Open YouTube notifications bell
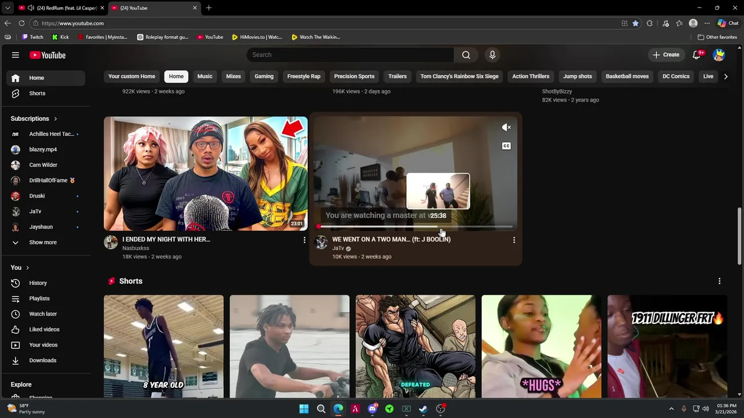This screenshot has width=744, height=418. coord(696,55)
